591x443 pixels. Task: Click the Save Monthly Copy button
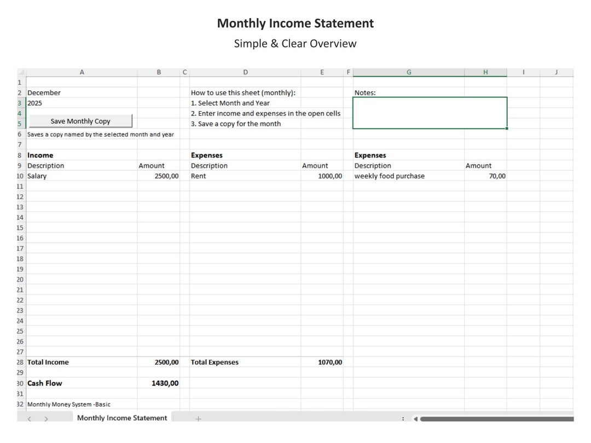pyautogui.click(x=80, y=121)
